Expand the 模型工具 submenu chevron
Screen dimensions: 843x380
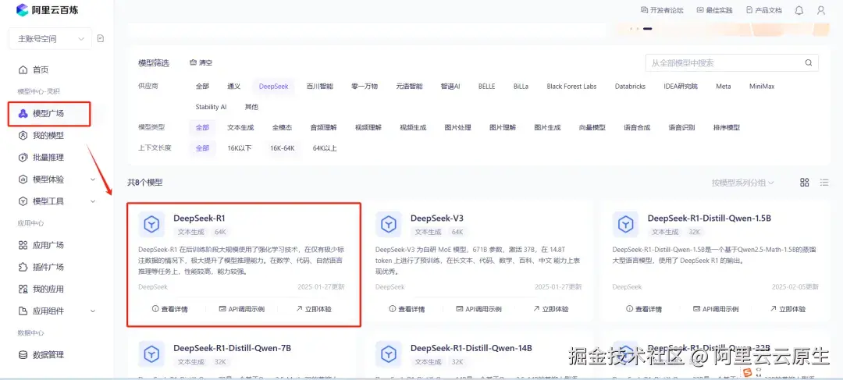pyautogui.click(x=93, y=201)
